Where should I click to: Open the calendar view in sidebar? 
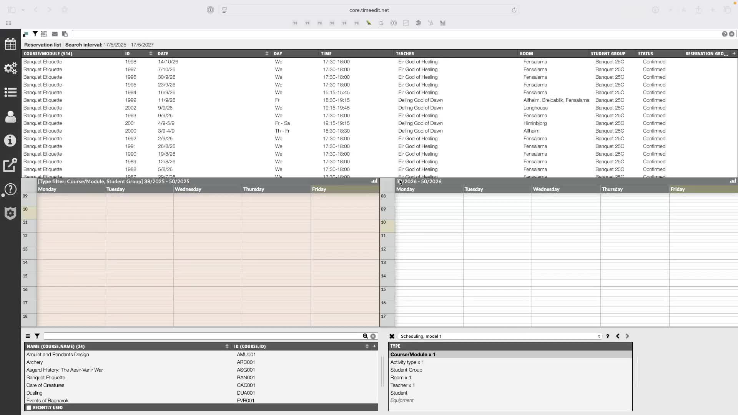(10, 44)
